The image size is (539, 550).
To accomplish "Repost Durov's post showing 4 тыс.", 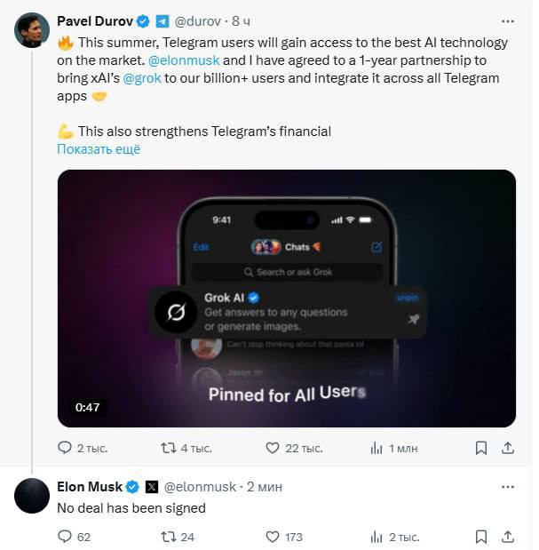I will pyautogui.click(x=186, y=448).
